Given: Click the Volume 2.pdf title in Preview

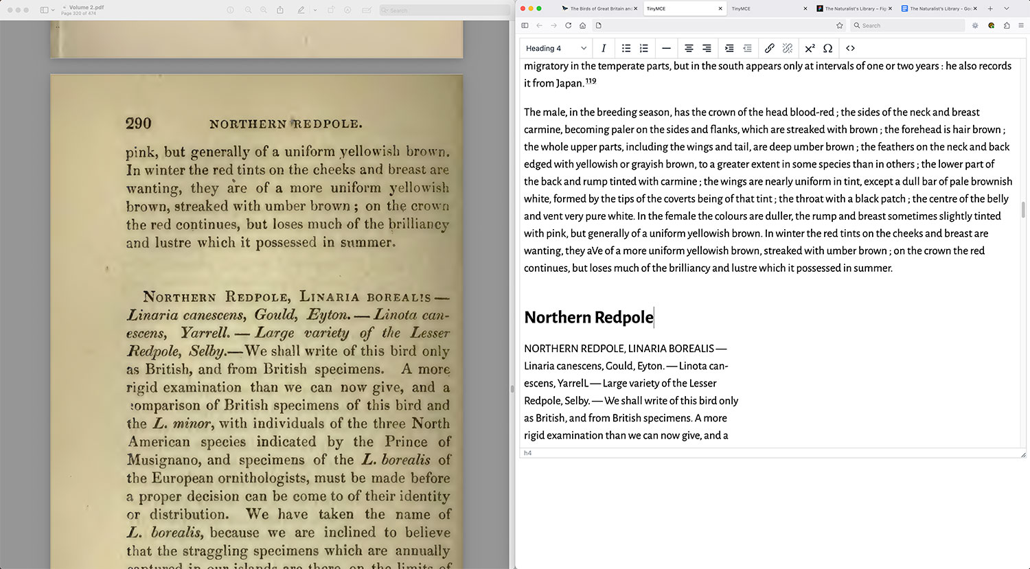Looking at the screenshot, I should [87, 8].
